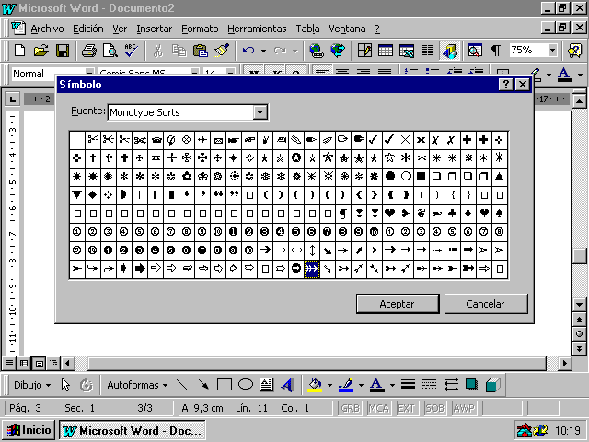Click the Cut scissors icon
This screenshot has height=442, width=589.
(x=158, y=51)
